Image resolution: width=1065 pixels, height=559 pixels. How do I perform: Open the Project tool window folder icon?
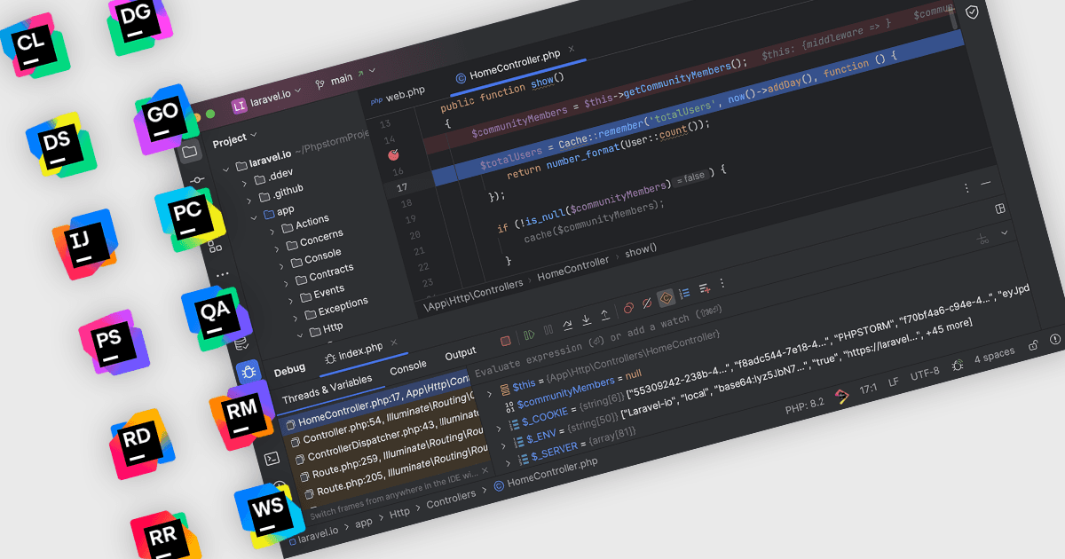point(189,151)
